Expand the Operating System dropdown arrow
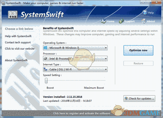Viewport: 163px width, 118px height. pyautogui.click(x=106, y=48)
